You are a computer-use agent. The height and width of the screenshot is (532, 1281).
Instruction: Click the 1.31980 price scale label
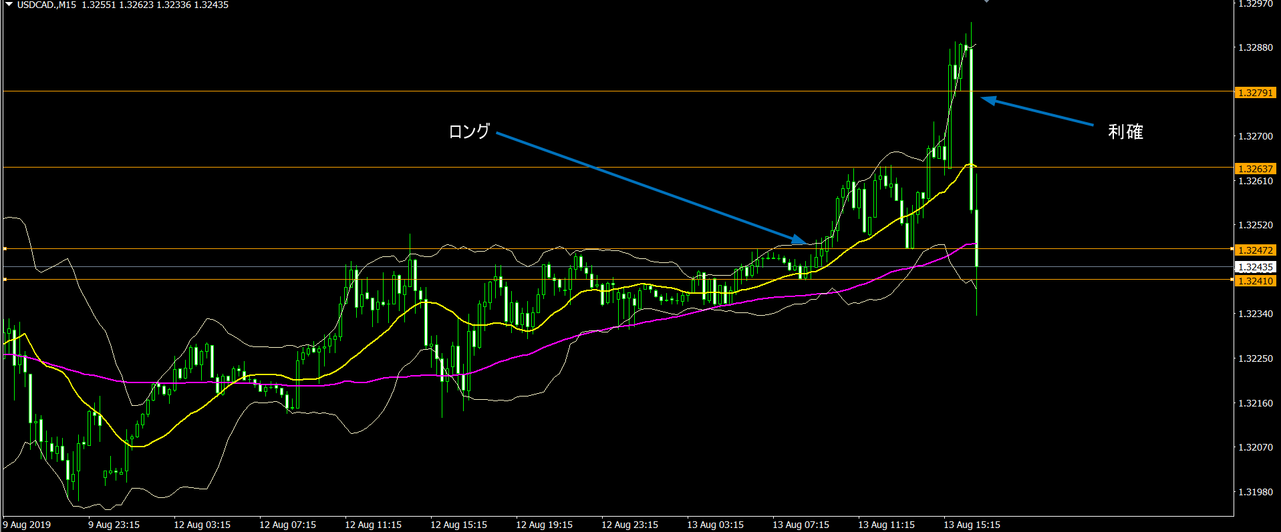point(1256,492)
